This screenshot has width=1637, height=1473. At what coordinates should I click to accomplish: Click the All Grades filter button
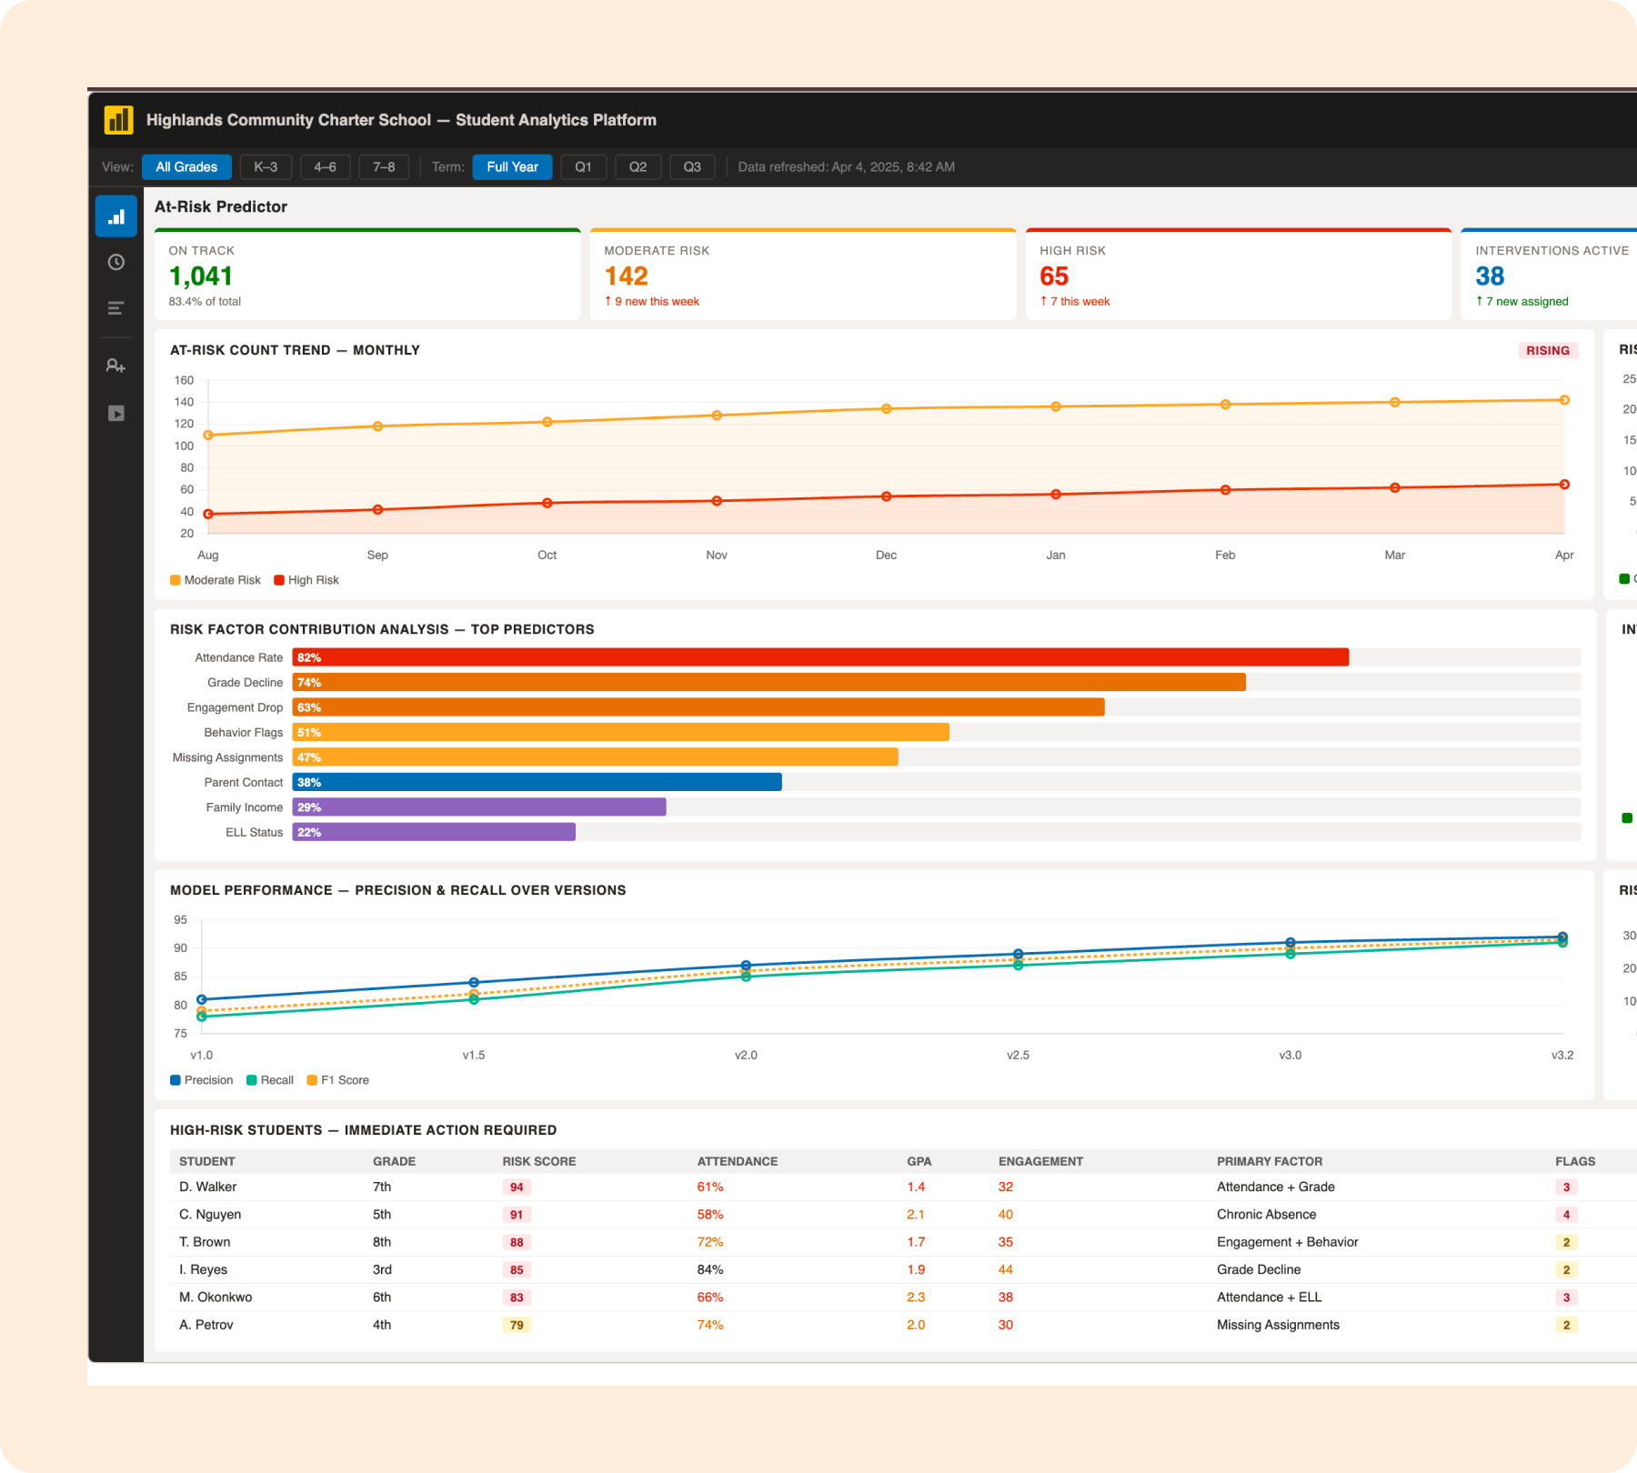click(x=186, y=166)
